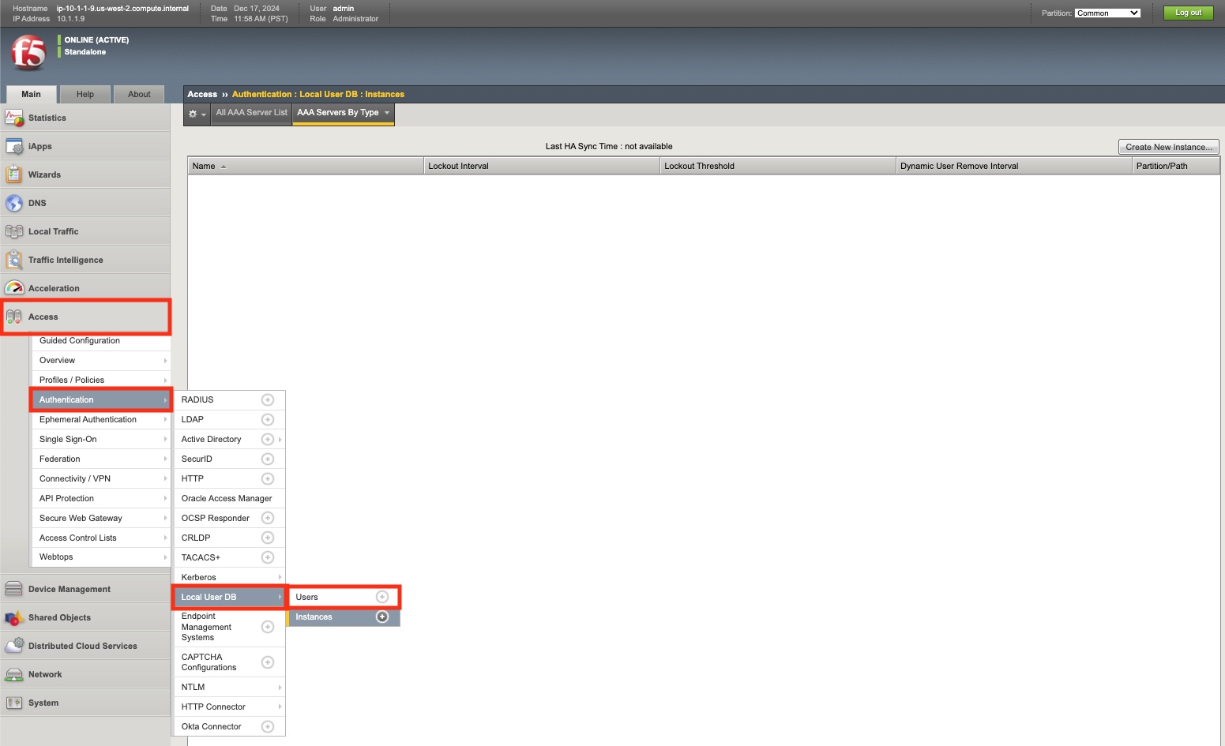The image size is (1225, 746).
Task: Click plus icon next to OCSP Responder
Action: pos(268,518)
